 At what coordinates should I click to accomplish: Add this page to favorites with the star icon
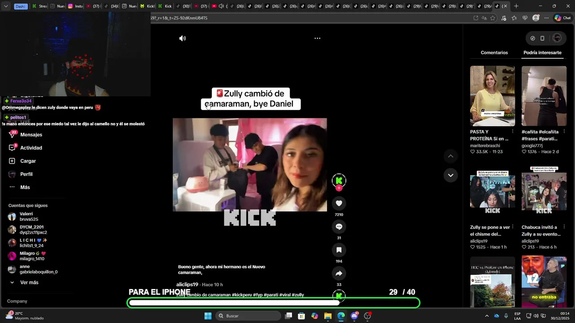click(x=493, y=18)
